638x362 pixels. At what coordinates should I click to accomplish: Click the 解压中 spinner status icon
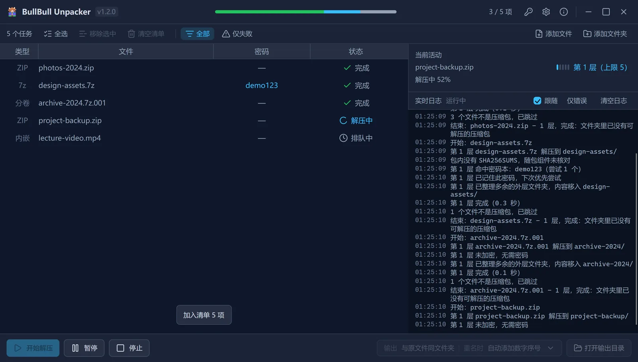pos(343,121)
